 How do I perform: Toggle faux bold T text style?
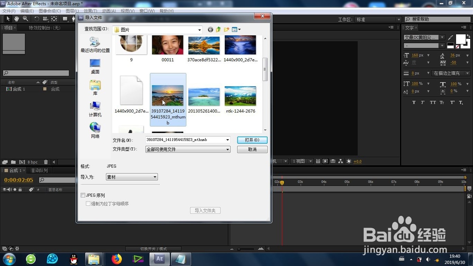point(414,103)
